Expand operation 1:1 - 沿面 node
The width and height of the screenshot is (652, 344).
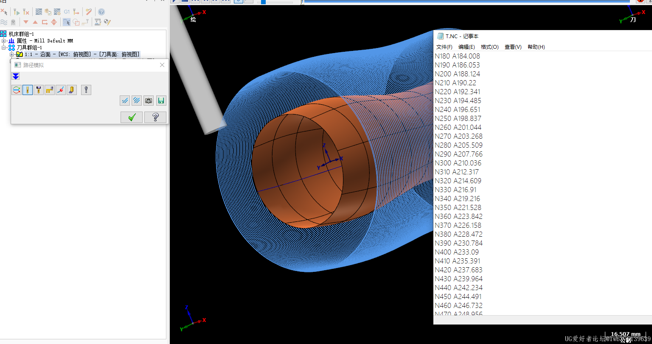tap(12, 54)
